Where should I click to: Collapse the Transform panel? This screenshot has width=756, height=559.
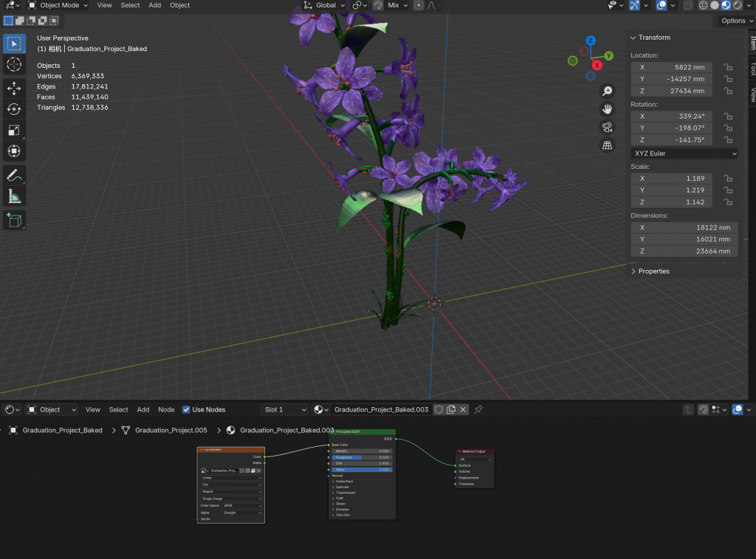633,38
